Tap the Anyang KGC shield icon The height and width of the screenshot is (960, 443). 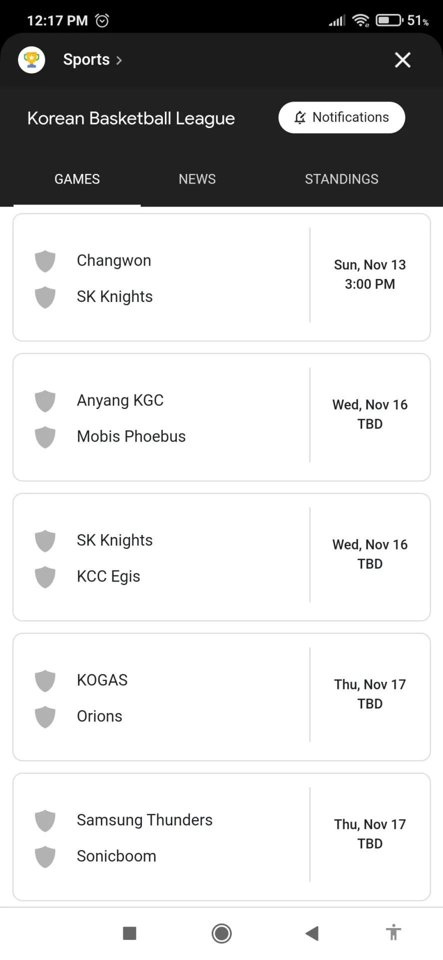click(45, 401)
